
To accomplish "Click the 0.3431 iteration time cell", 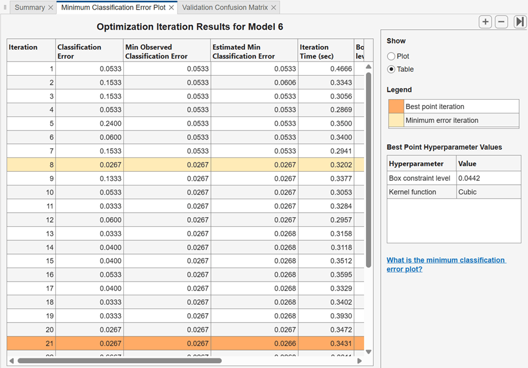I will (x=326, y=344).
